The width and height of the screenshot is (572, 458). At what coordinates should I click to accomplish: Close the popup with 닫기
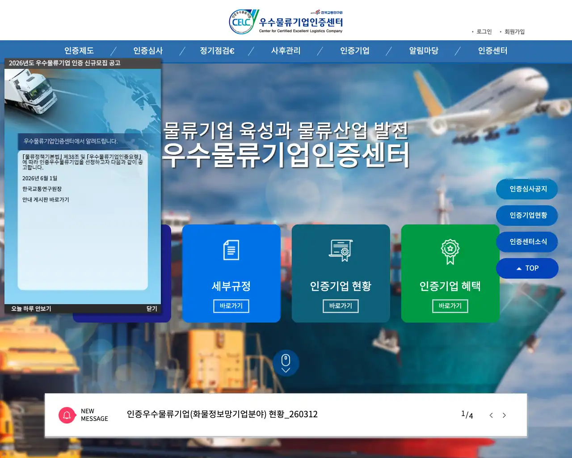pyautogui.click(x=152, y=309)
